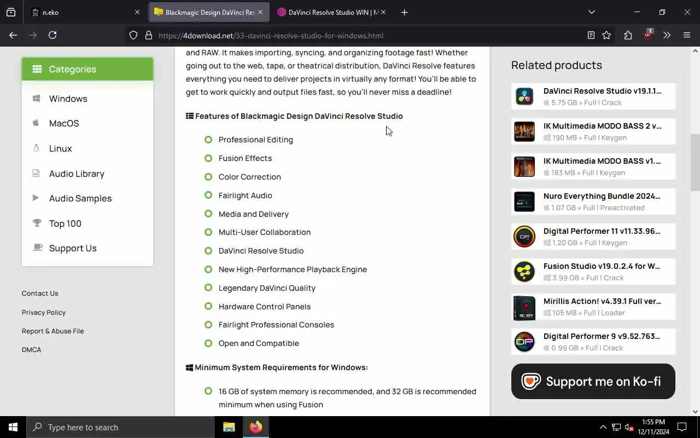
Task: Click Nuro Everything Bundle 2024 thumbnail
Action: coord(524,201)
